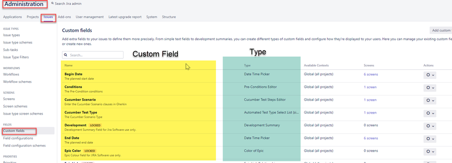452x163 pixels.
Task: Click the Name column header
Action: point(68,66)
